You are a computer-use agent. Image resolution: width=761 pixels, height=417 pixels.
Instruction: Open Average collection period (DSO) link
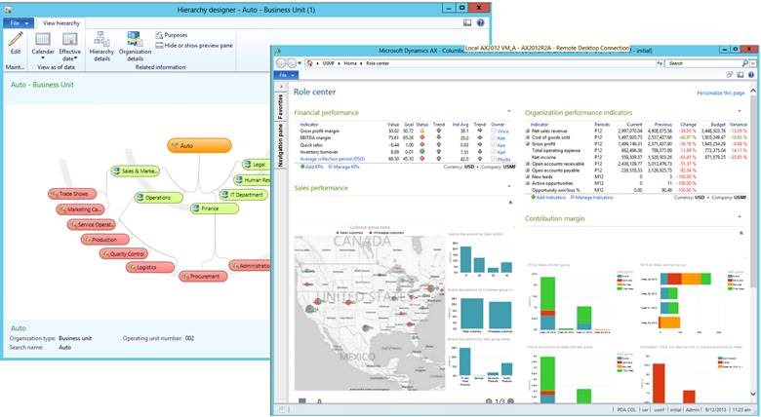(332, 159)
